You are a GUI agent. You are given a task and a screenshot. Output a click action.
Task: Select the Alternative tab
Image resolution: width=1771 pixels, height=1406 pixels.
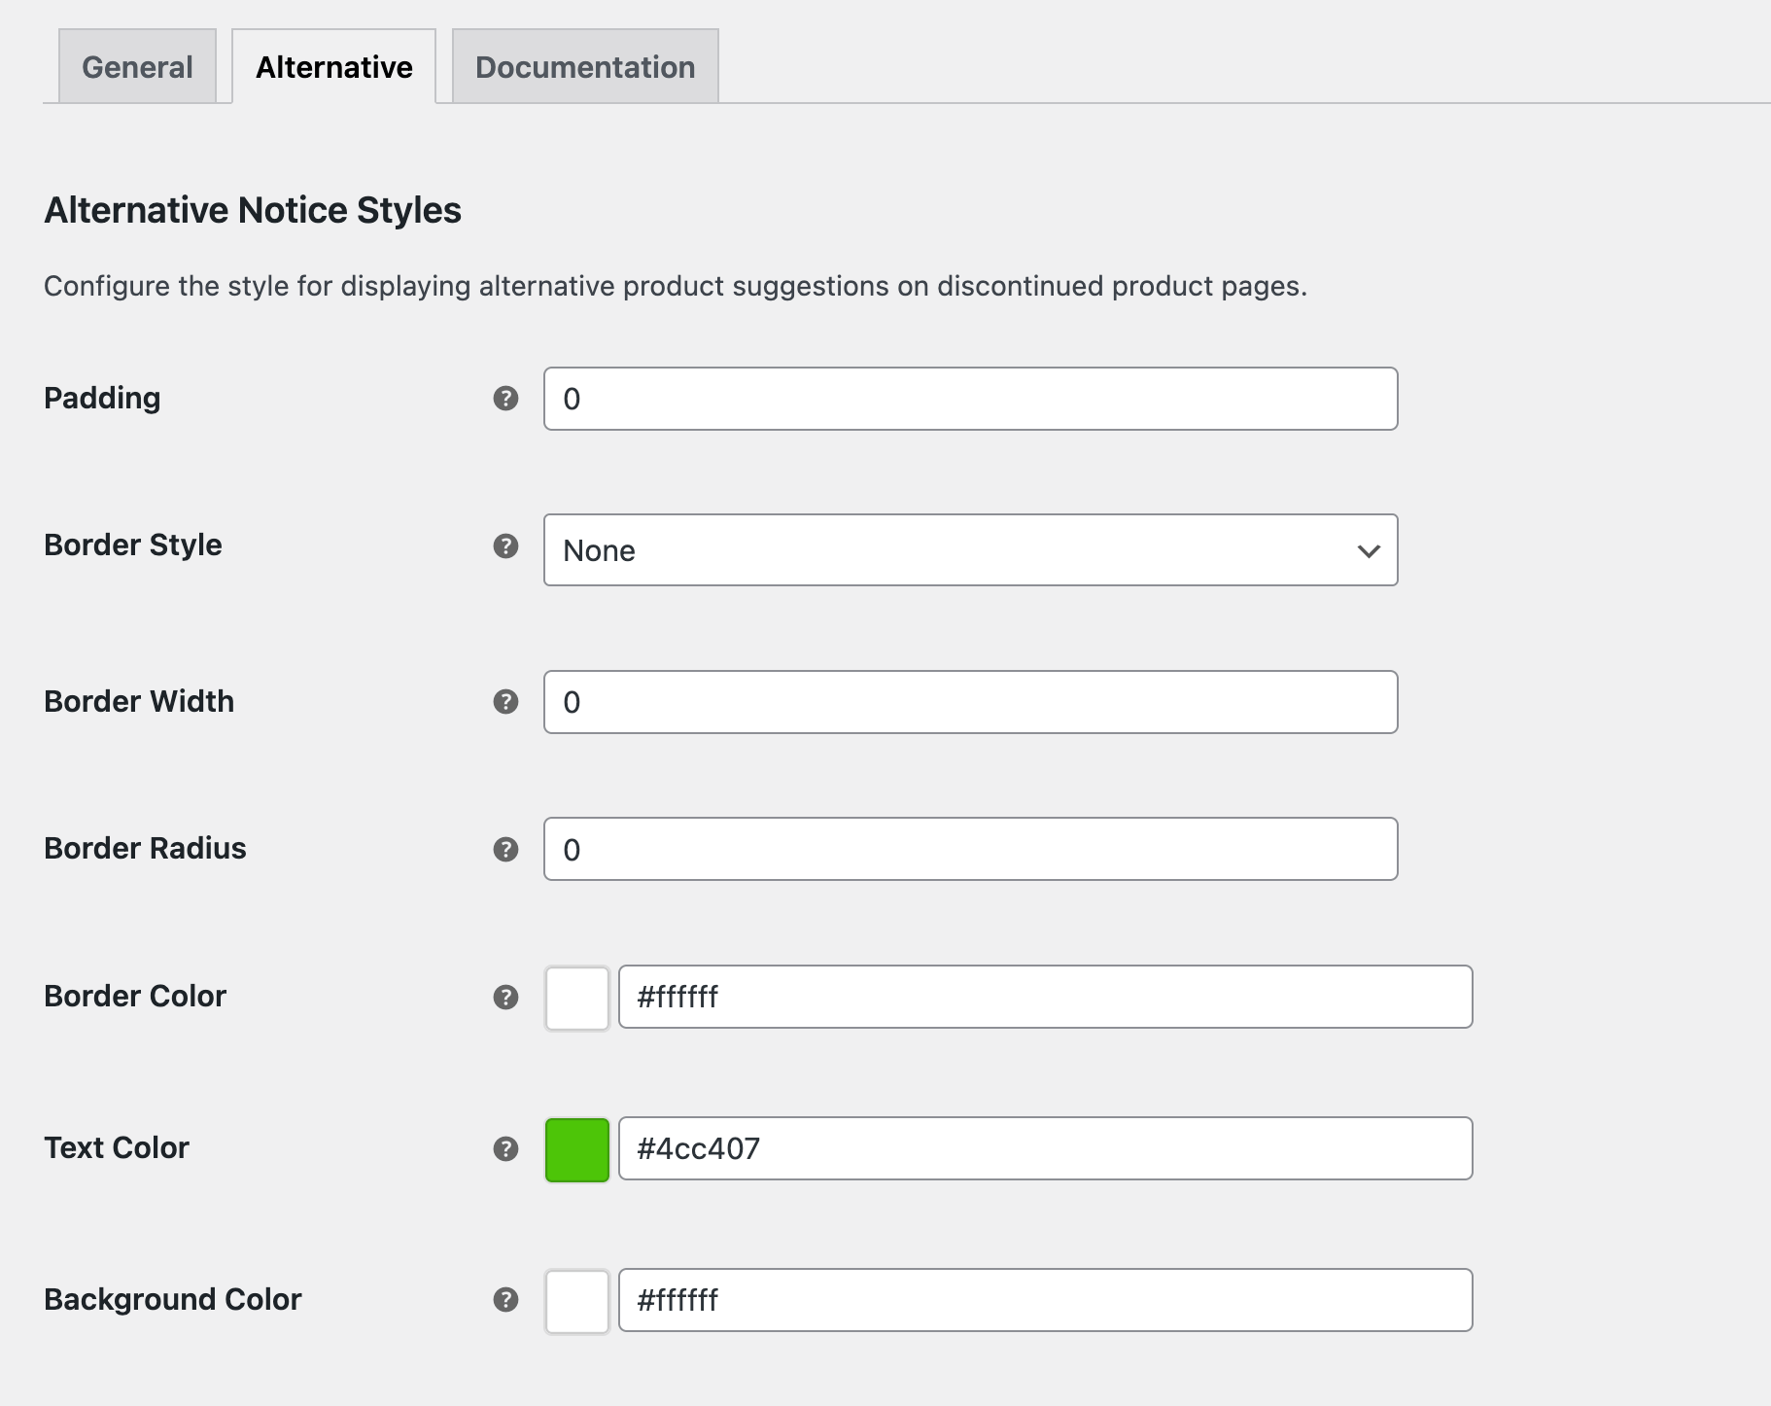click(x=333, y=67)
